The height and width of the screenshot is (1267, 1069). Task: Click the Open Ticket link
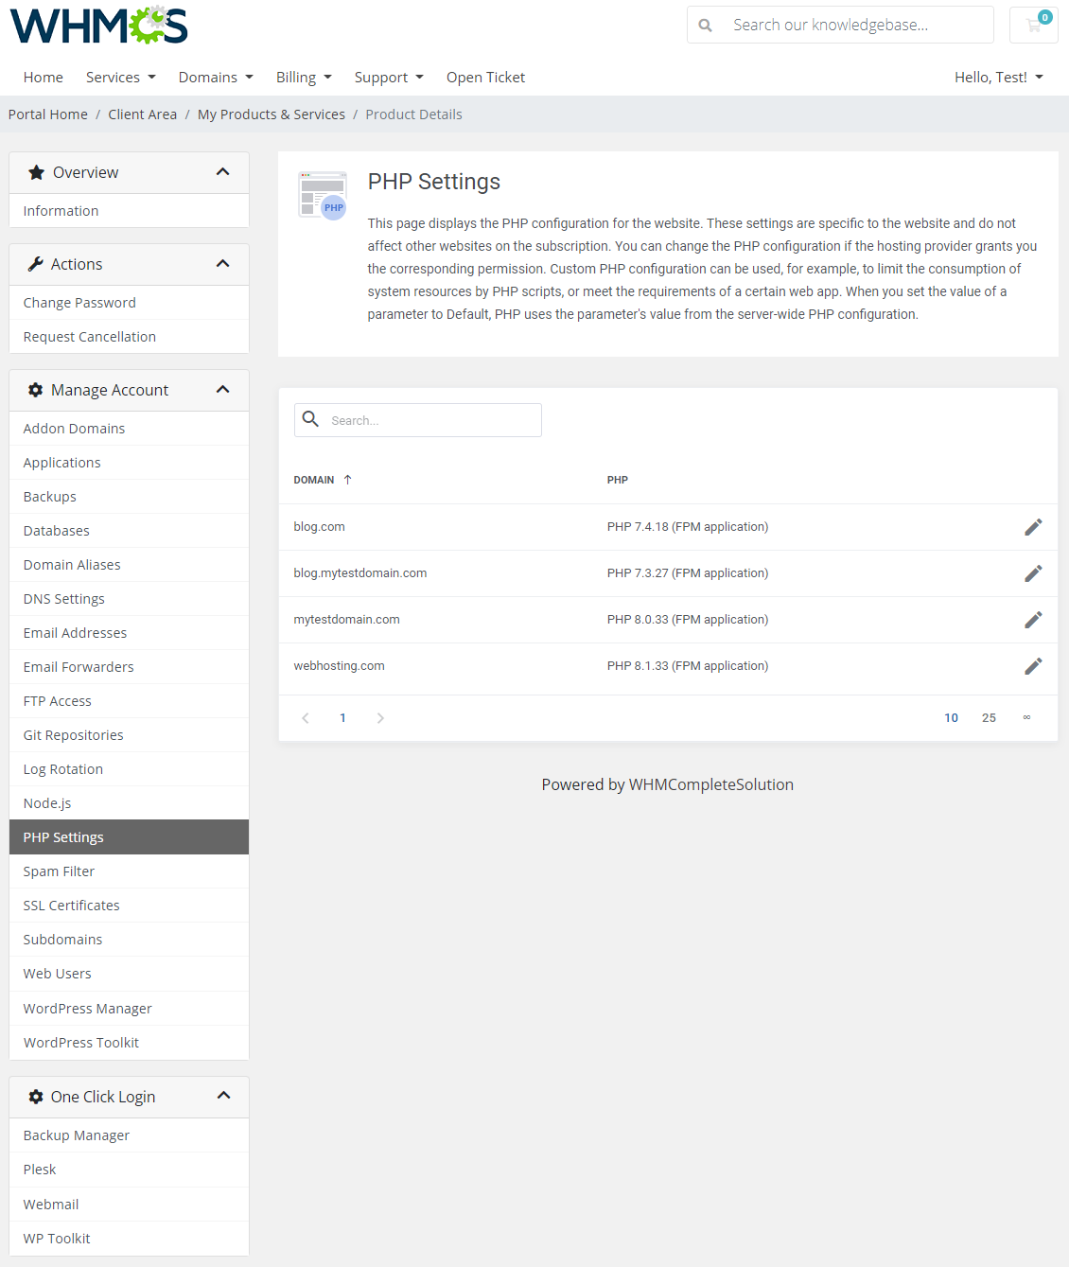[x=485, y=78]
